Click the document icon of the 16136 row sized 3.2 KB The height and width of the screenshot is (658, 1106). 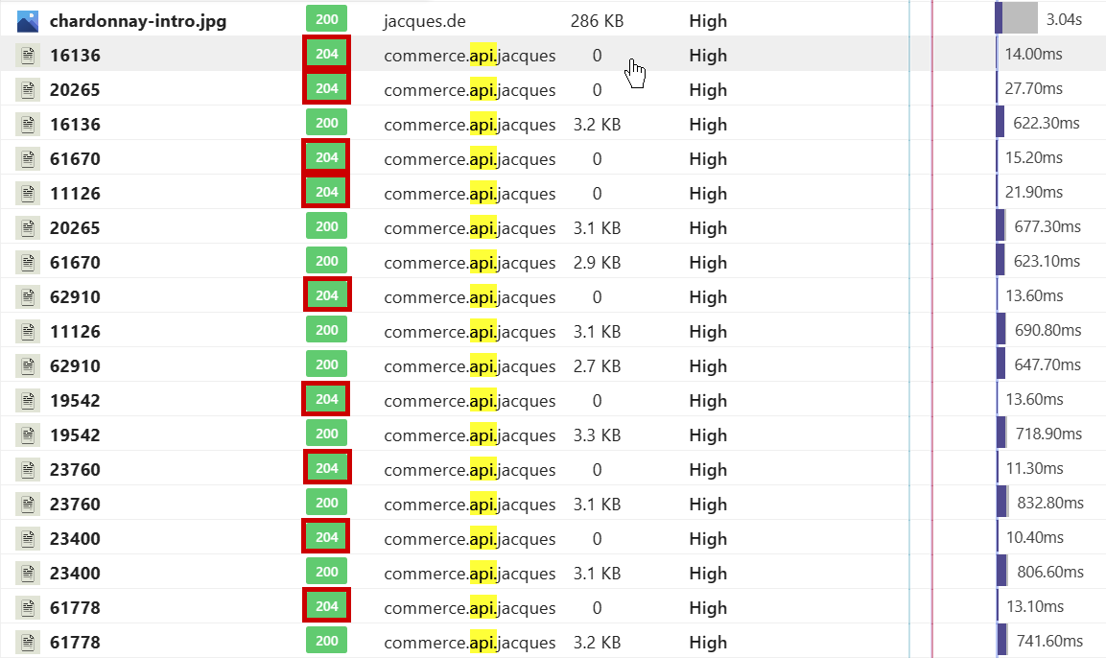pos(28,125)
